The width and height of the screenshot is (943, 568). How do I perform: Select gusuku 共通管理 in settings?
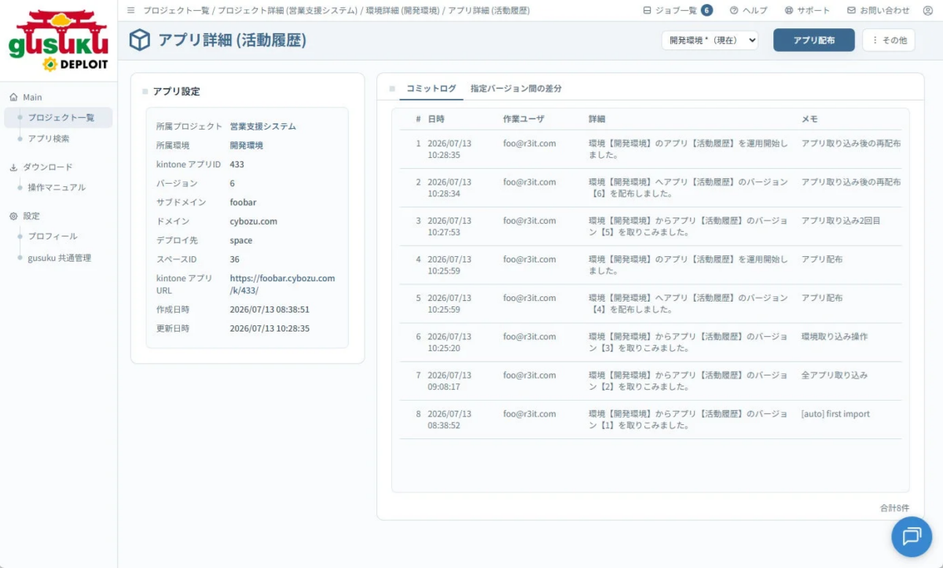pos(59,258)
